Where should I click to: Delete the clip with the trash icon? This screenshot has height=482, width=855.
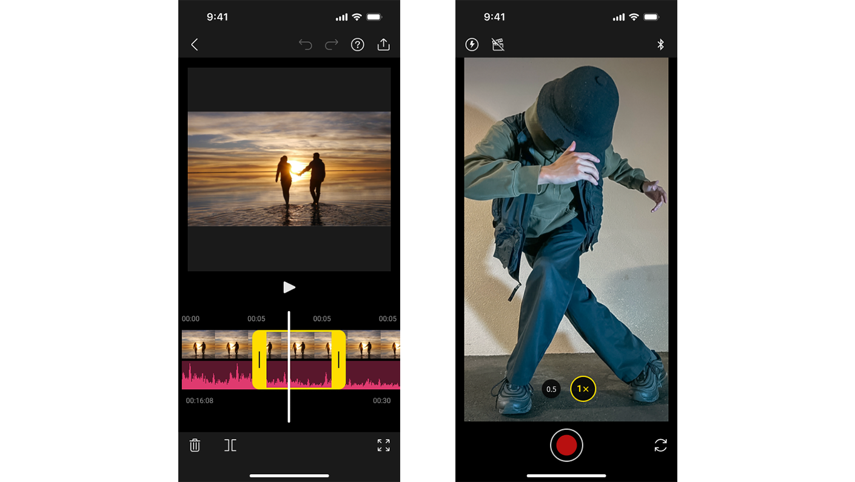pyautogui.click(x=195, y=445)
